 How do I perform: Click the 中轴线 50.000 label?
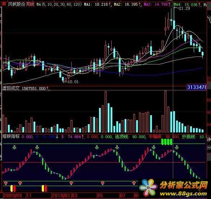pos(164,137)
